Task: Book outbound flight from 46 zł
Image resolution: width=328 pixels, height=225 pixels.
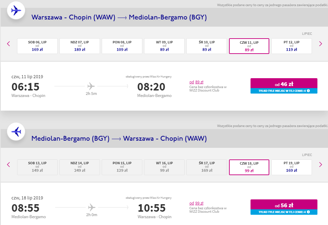Action: (284, 83)
